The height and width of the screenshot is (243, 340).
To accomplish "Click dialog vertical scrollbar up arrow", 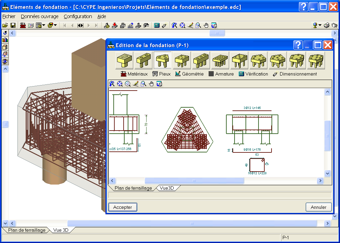I will tap(327, 92).
